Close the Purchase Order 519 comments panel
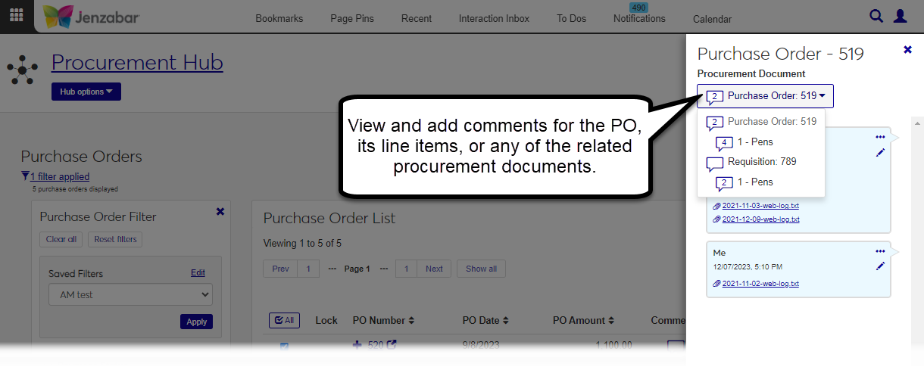The height and width of the screenshot is (367, 924). [x=907, y=50]
